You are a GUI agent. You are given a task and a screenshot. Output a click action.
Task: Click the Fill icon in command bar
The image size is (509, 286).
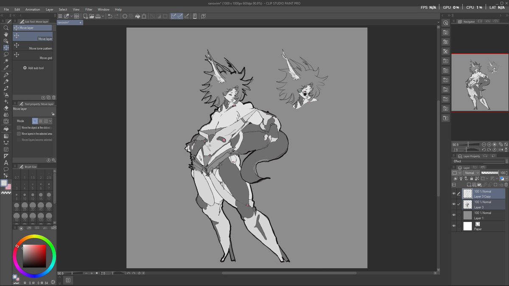(x=137, y=16)
